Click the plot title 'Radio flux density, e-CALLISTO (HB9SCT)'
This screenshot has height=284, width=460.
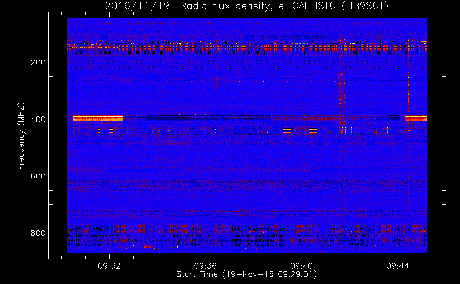coord(284,6)
